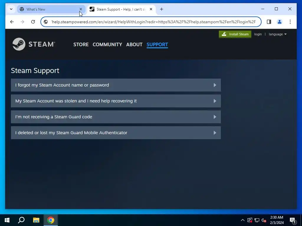Click the browser forward arrow

pos(22,22)
